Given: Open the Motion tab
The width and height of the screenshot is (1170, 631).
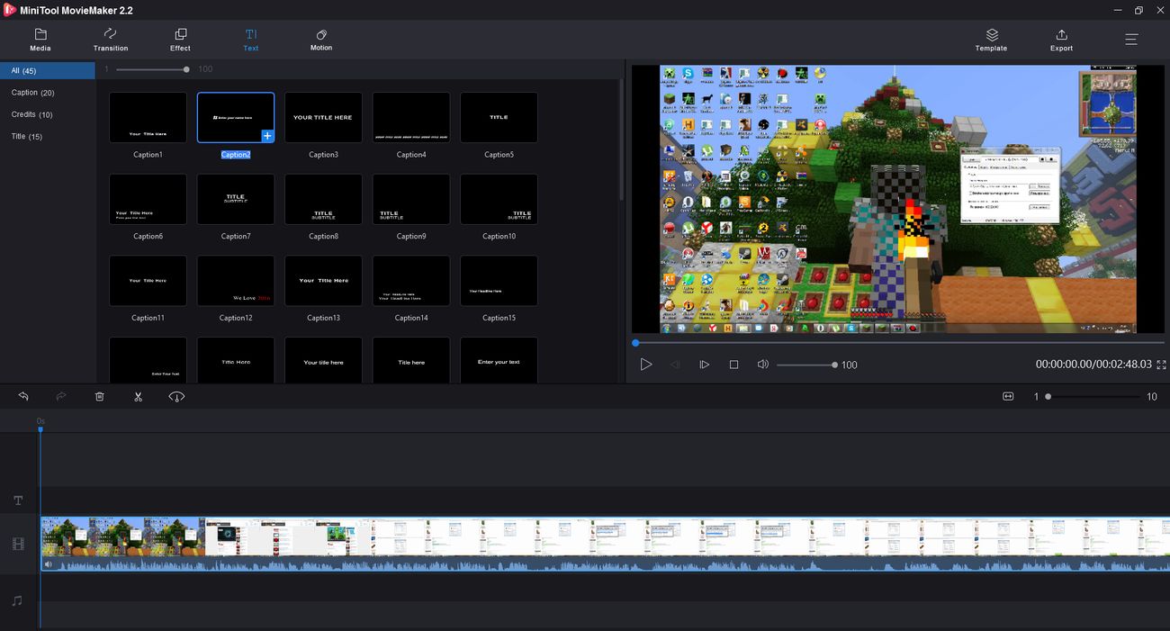Looking at the screenshot, I should pyautogui.click(x=321, y=40).
